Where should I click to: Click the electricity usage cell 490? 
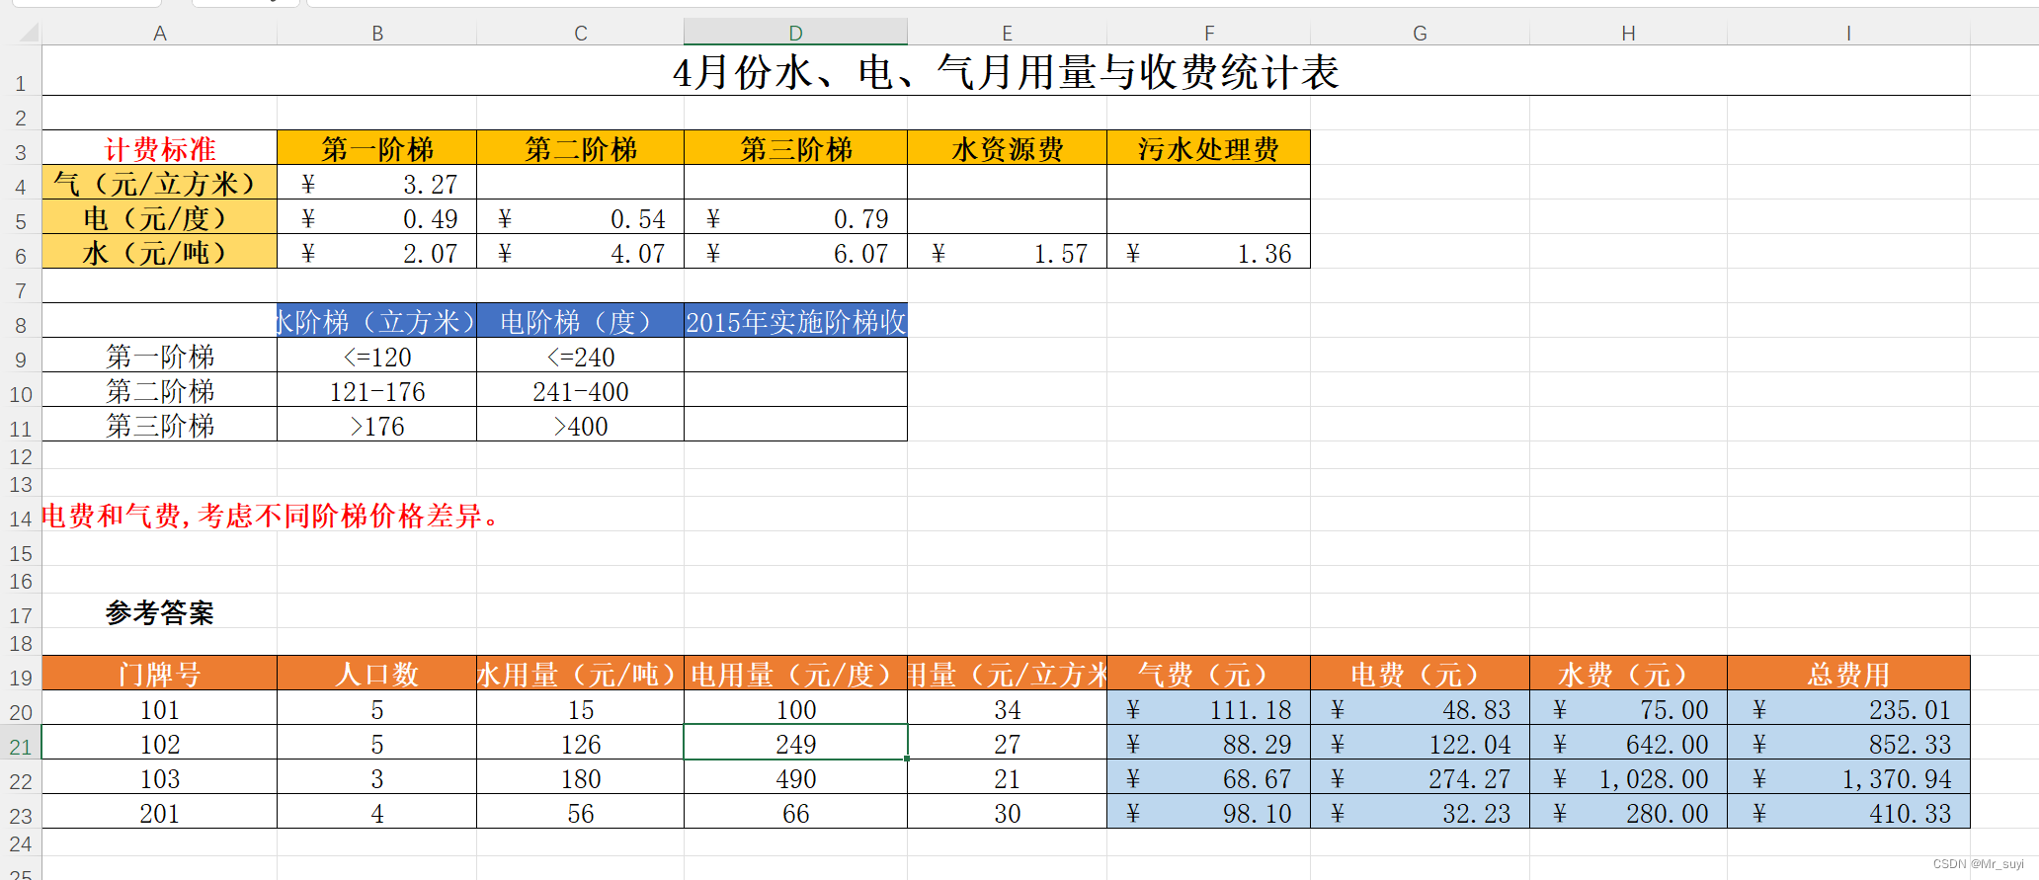[x=795, y=778]
